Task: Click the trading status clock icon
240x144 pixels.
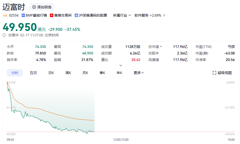Action: coord(4,35)
